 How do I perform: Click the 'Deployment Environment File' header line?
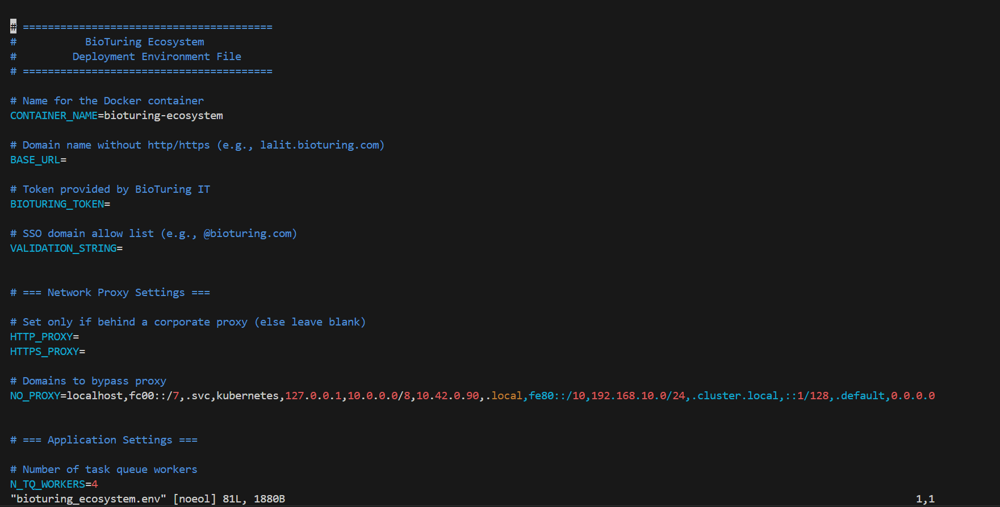[x=157, y=57]
